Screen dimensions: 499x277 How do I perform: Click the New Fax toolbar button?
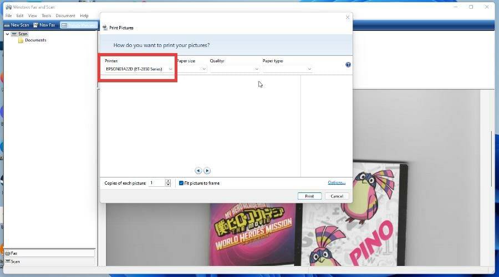click(x=44, y=25)
